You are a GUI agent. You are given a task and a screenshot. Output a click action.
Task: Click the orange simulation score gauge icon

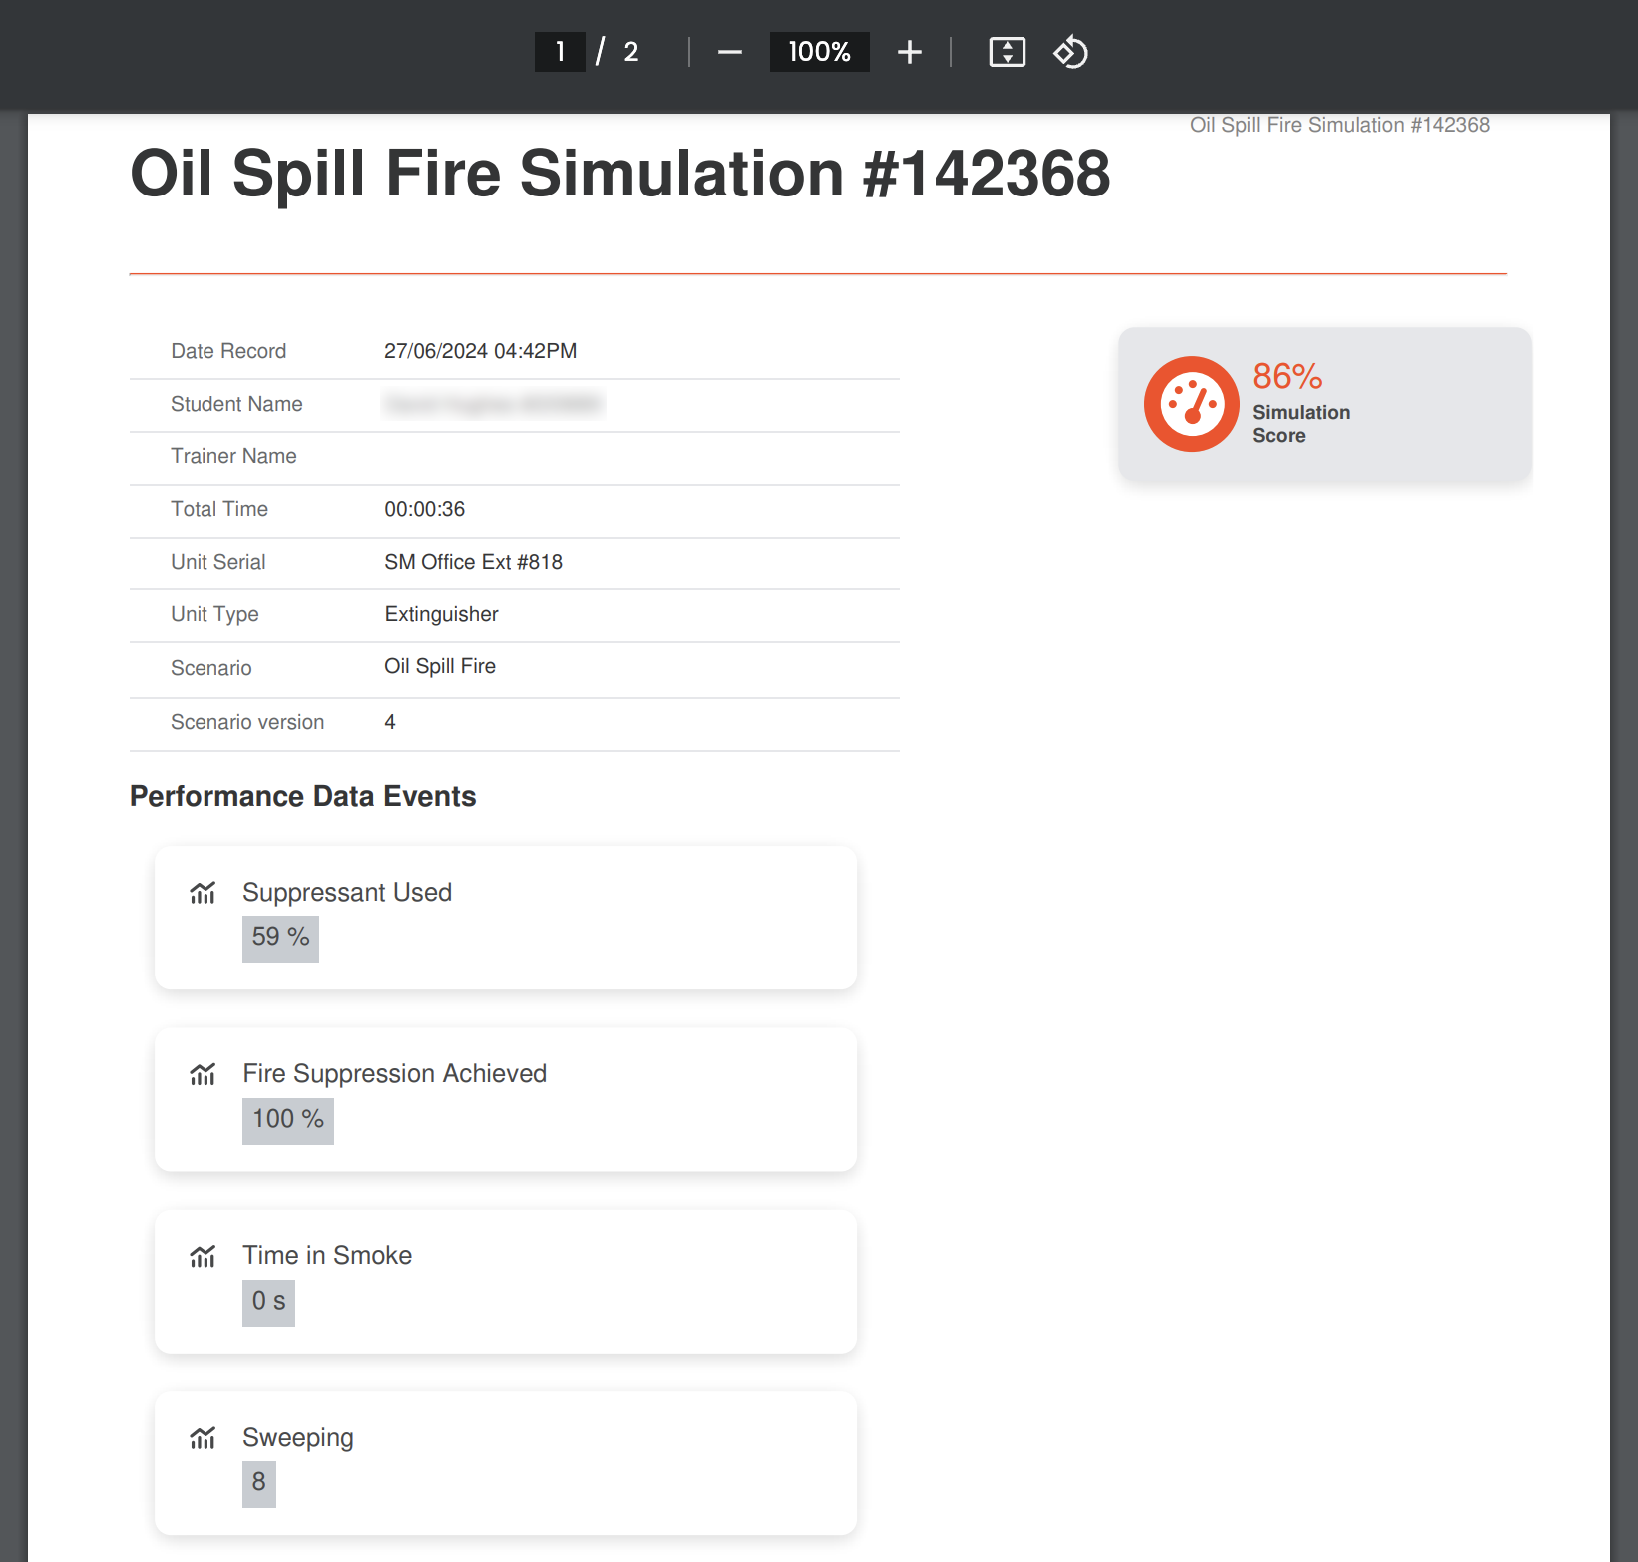click(1191, 404)
